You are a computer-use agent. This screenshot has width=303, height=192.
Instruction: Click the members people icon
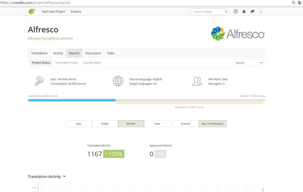pos(197,81)
